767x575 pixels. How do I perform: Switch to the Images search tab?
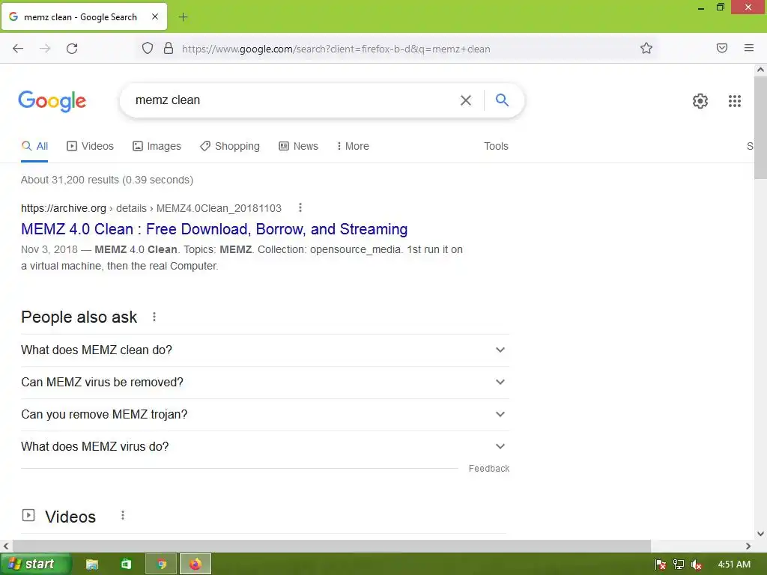[x=157, y=146]
